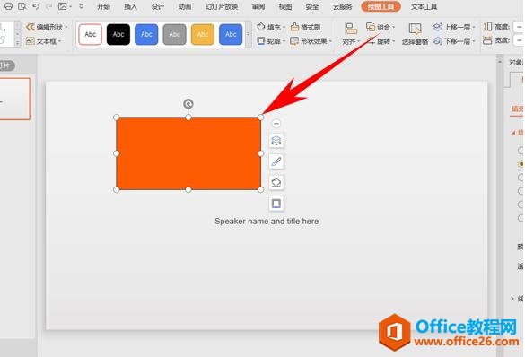Click the 编辑形状 edit shape button
525x357 pixels.
point(46,27)
